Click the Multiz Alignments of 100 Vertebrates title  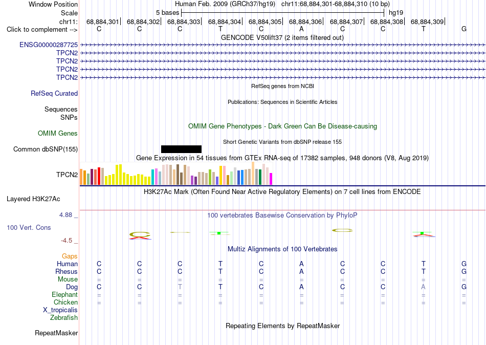point(282,249)
